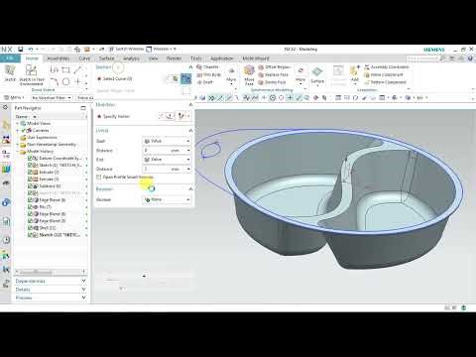Collapse the Boolean section
Screen dimensions: 476x357
click(x=190, y=189)
